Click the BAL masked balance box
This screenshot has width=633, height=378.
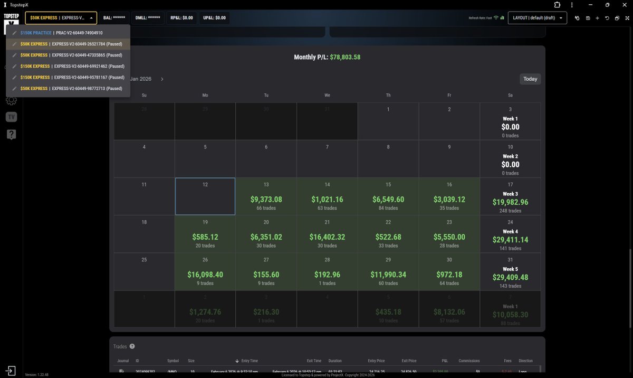[114, 18]
